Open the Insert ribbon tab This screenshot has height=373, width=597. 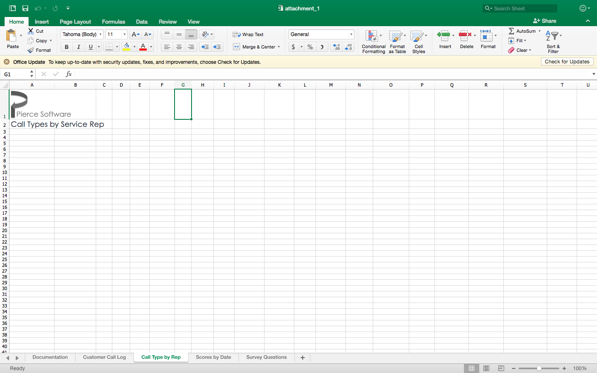pos(42,22)
